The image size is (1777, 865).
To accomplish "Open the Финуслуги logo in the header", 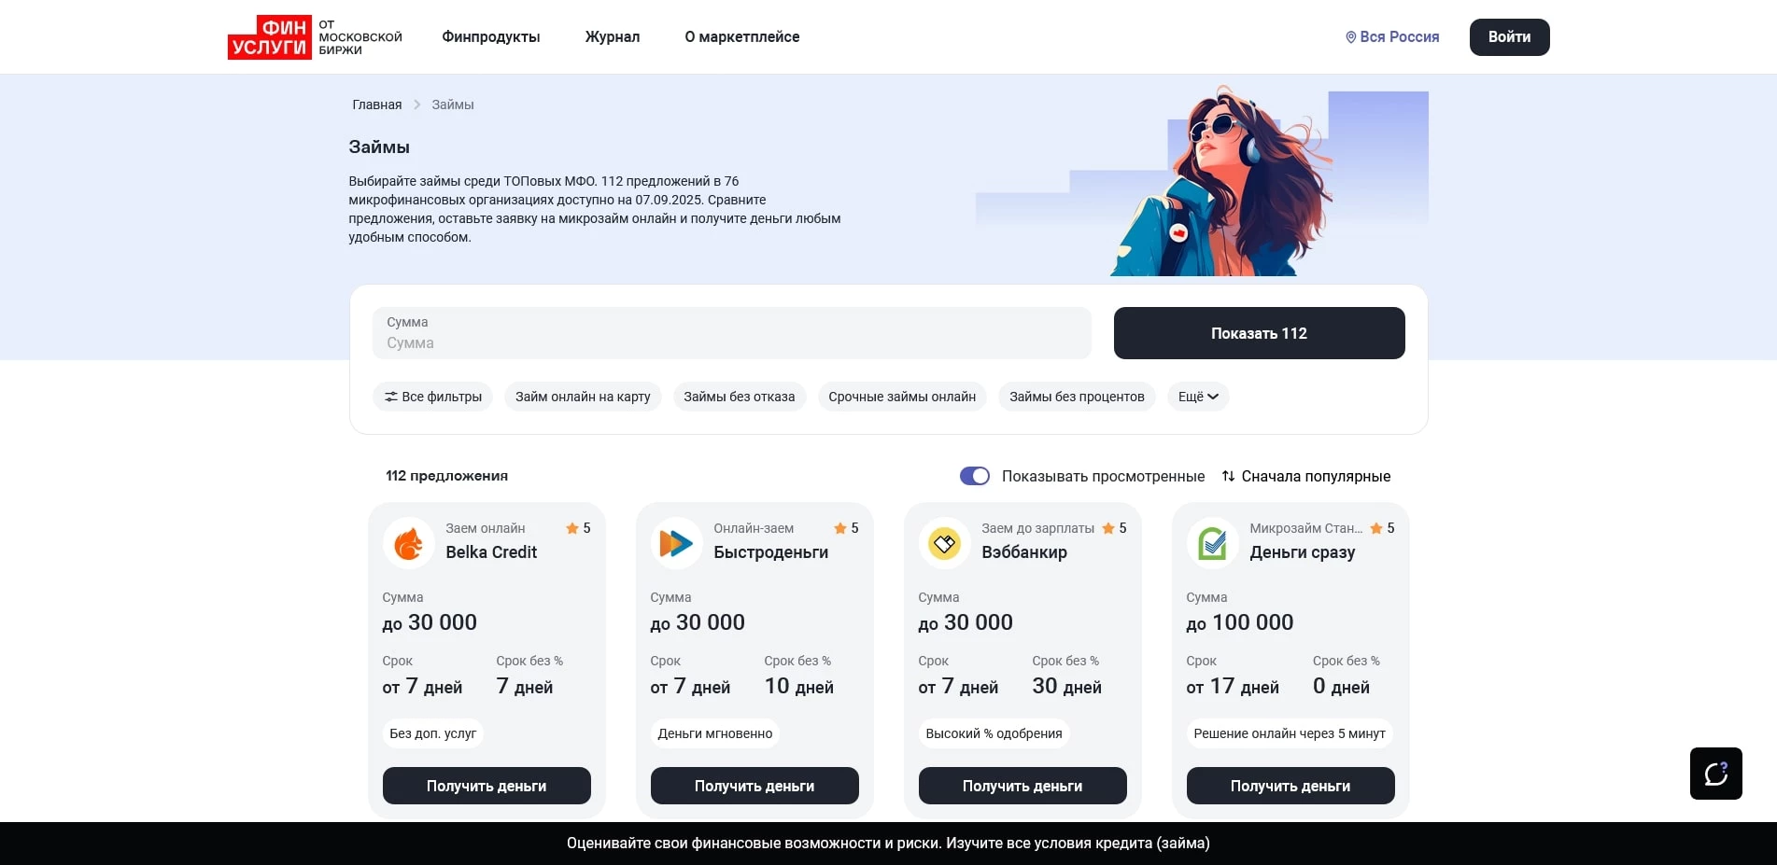I will [269, 36].
